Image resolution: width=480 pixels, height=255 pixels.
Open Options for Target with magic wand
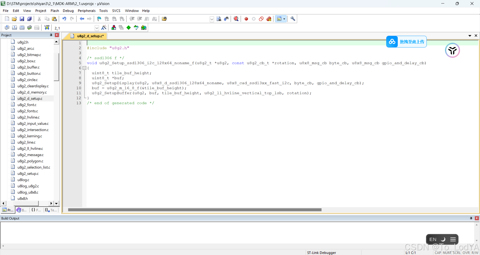[x=104, y=27]
